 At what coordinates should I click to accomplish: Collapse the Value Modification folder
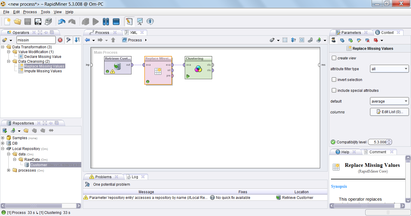[9, 52]
